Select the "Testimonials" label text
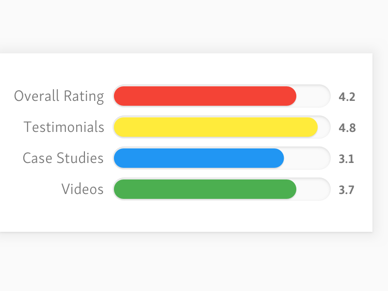 click(64, 127)
